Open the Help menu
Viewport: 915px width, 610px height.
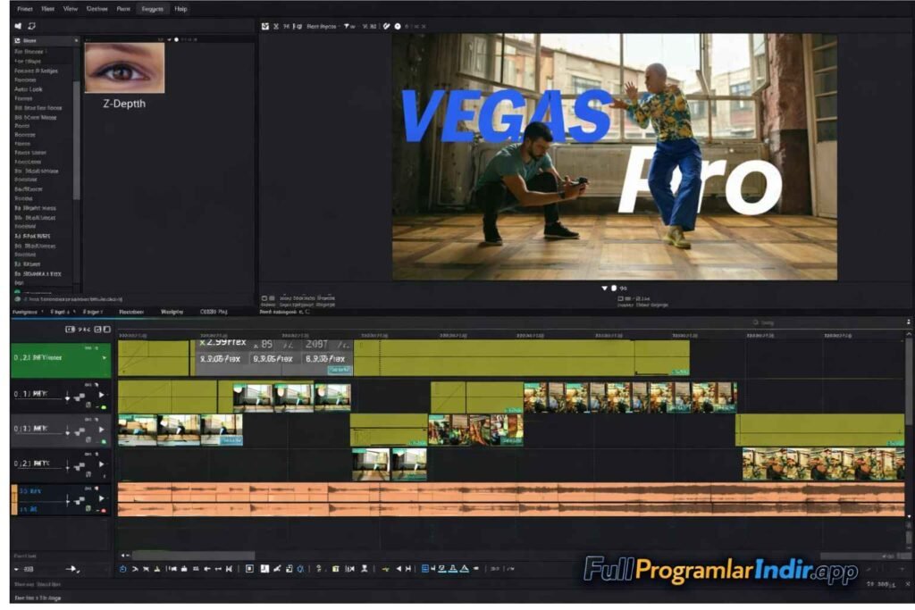(179, 9)
